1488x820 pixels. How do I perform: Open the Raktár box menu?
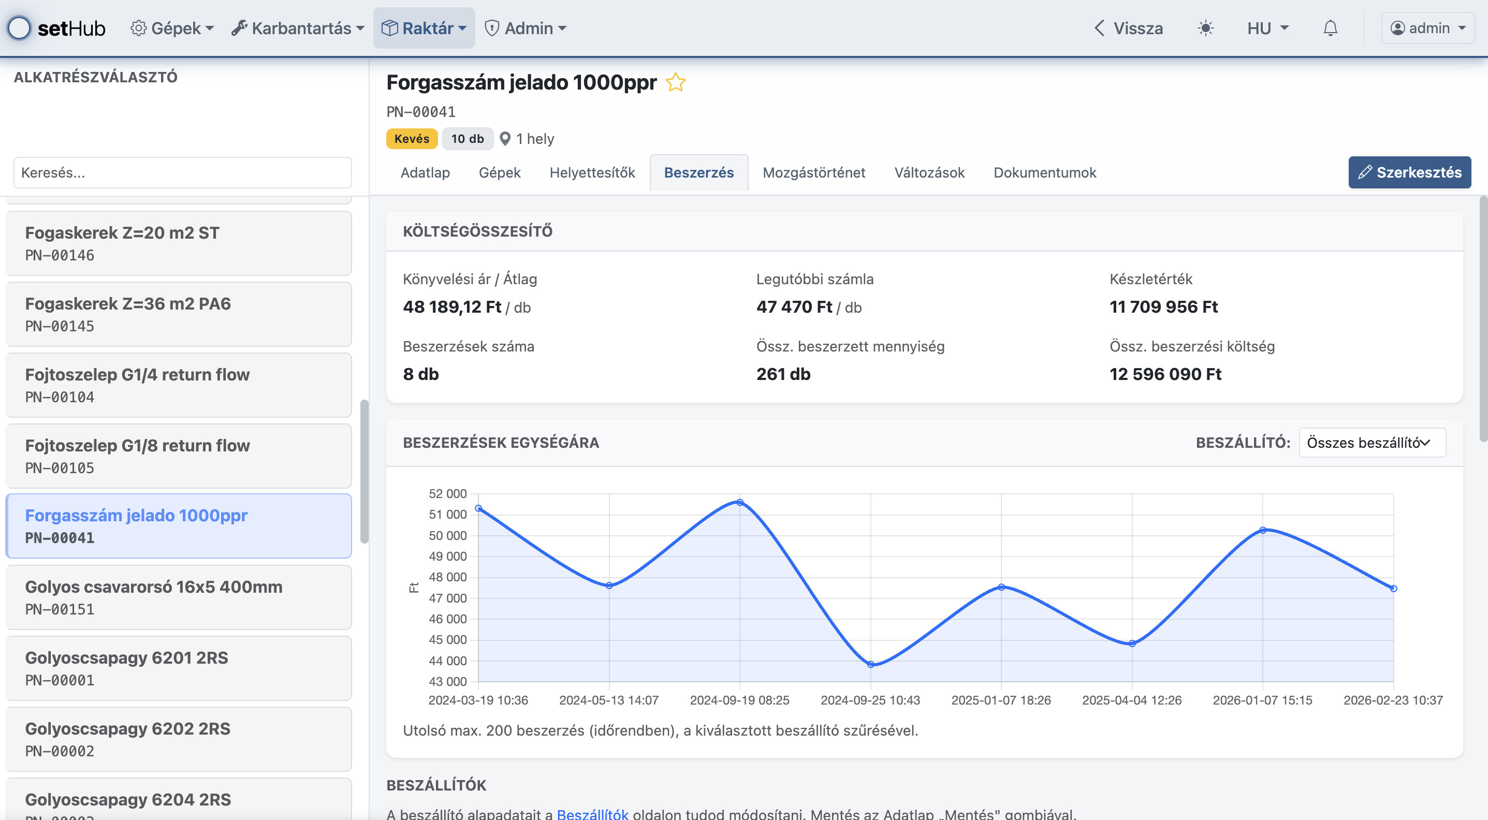[x=424, y=28]
